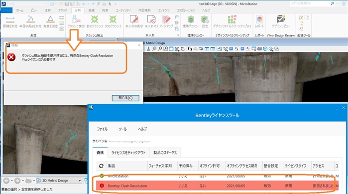348x194 pixels.
Task: Select the MicroStation license row
Action: [218, 176]
